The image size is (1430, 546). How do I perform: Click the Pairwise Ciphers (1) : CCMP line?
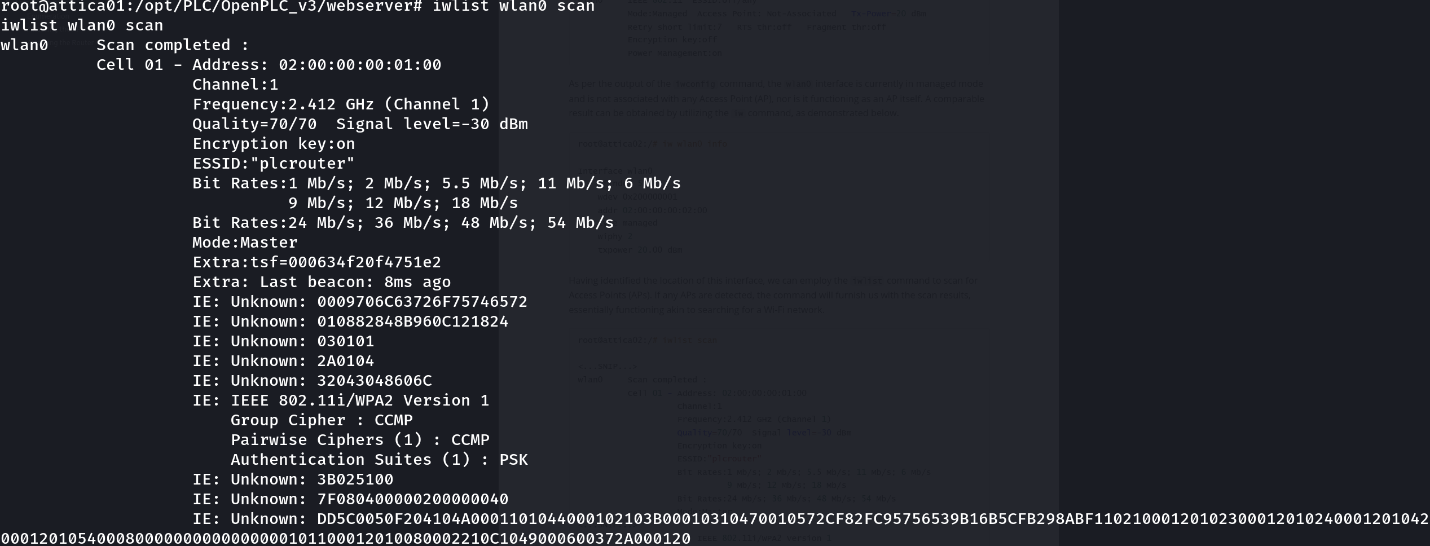click(x=360, y=440)
